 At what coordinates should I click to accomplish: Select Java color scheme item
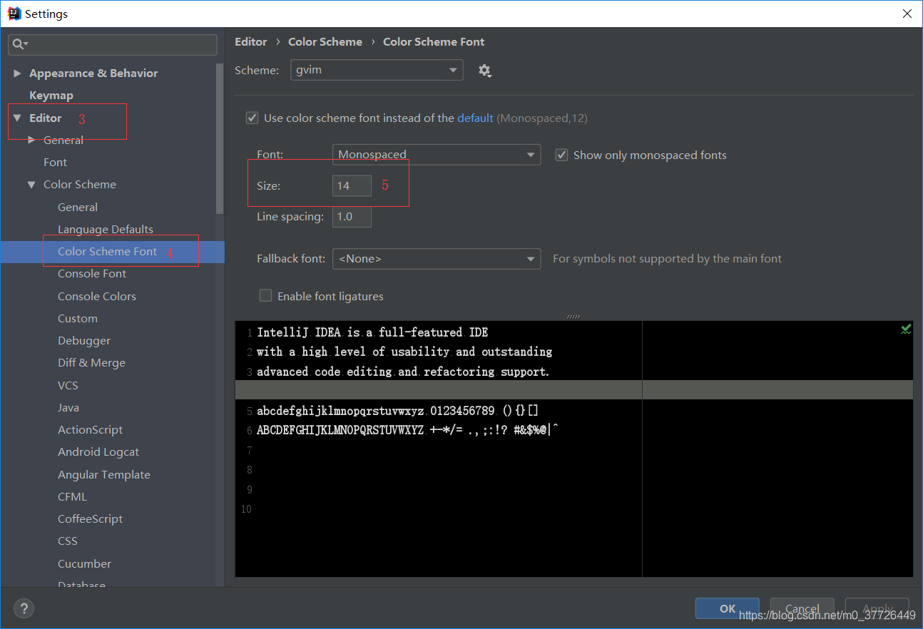click(68, 408)
